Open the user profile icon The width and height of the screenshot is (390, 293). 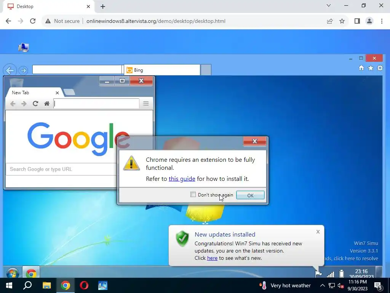(369, 21)
